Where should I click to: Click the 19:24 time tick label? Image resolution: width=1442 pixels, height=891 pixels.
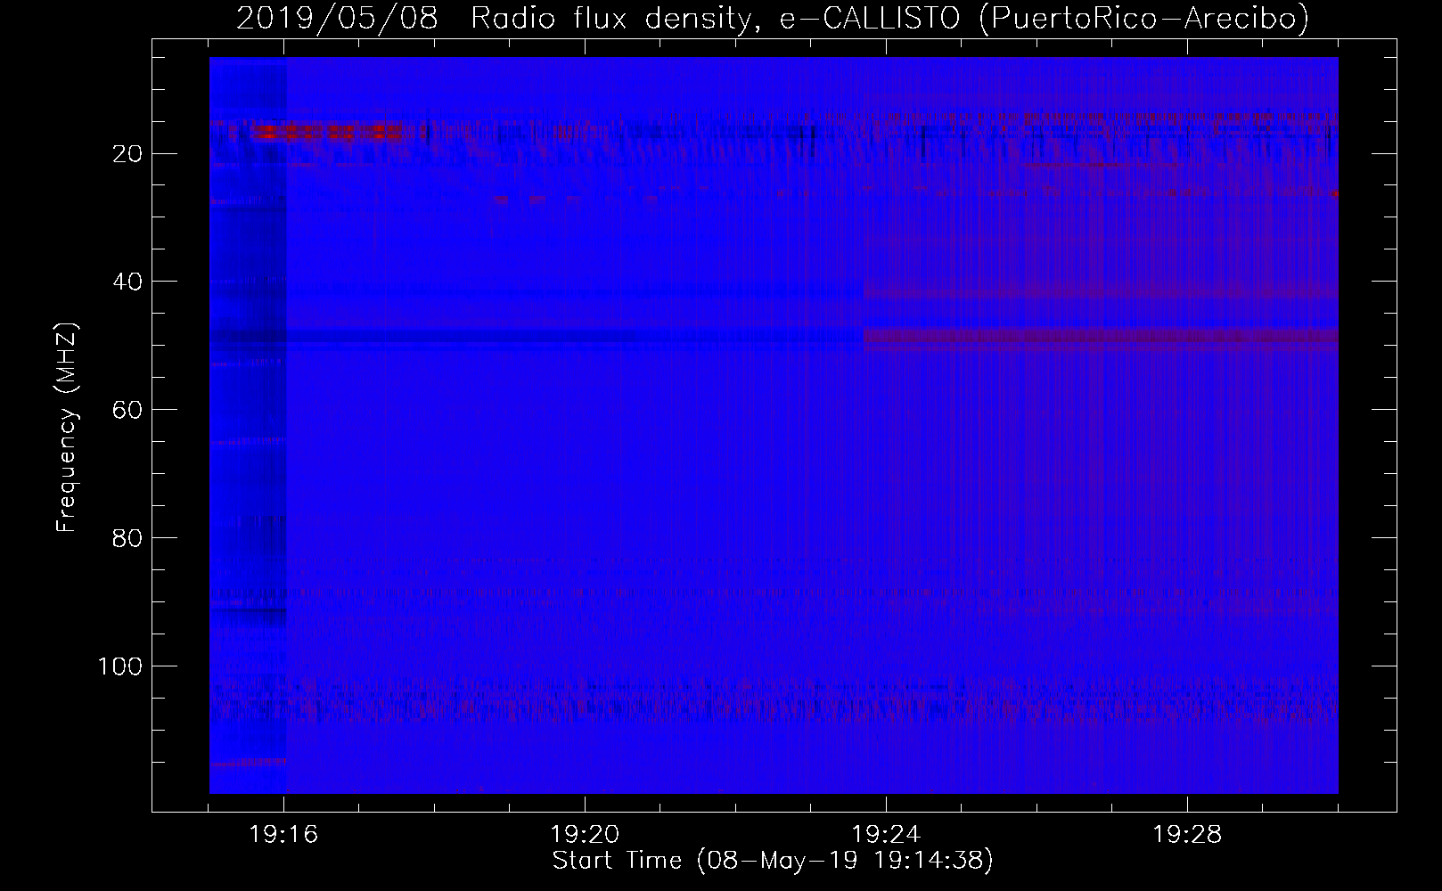[886, 835]
